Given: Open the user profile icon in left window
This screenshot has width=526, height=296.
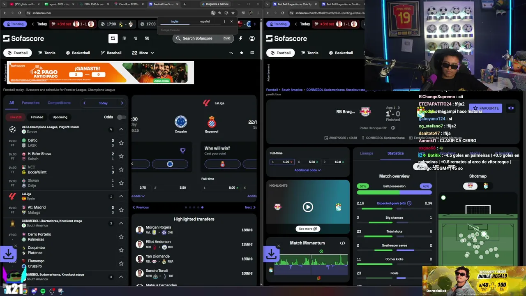Looking at the screenshot, I should point(252,38).
